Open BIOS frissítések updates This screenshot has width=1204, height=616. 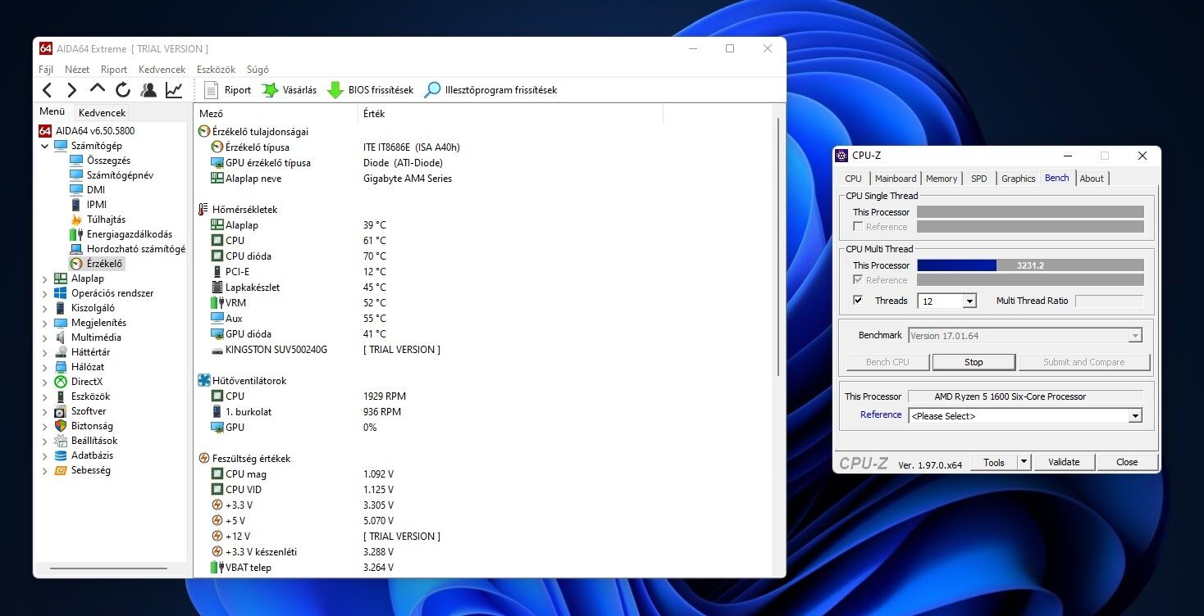(370, 90)
